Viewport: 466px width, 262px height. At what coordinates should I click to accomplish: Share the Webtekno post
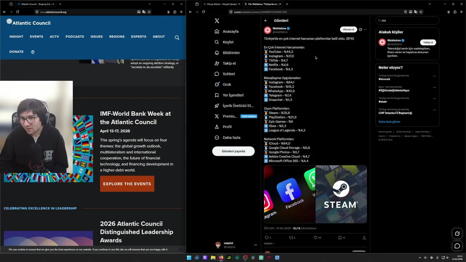364,238
